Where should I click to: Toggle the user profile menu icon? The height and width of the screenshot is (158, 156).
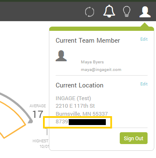point(145,12)
